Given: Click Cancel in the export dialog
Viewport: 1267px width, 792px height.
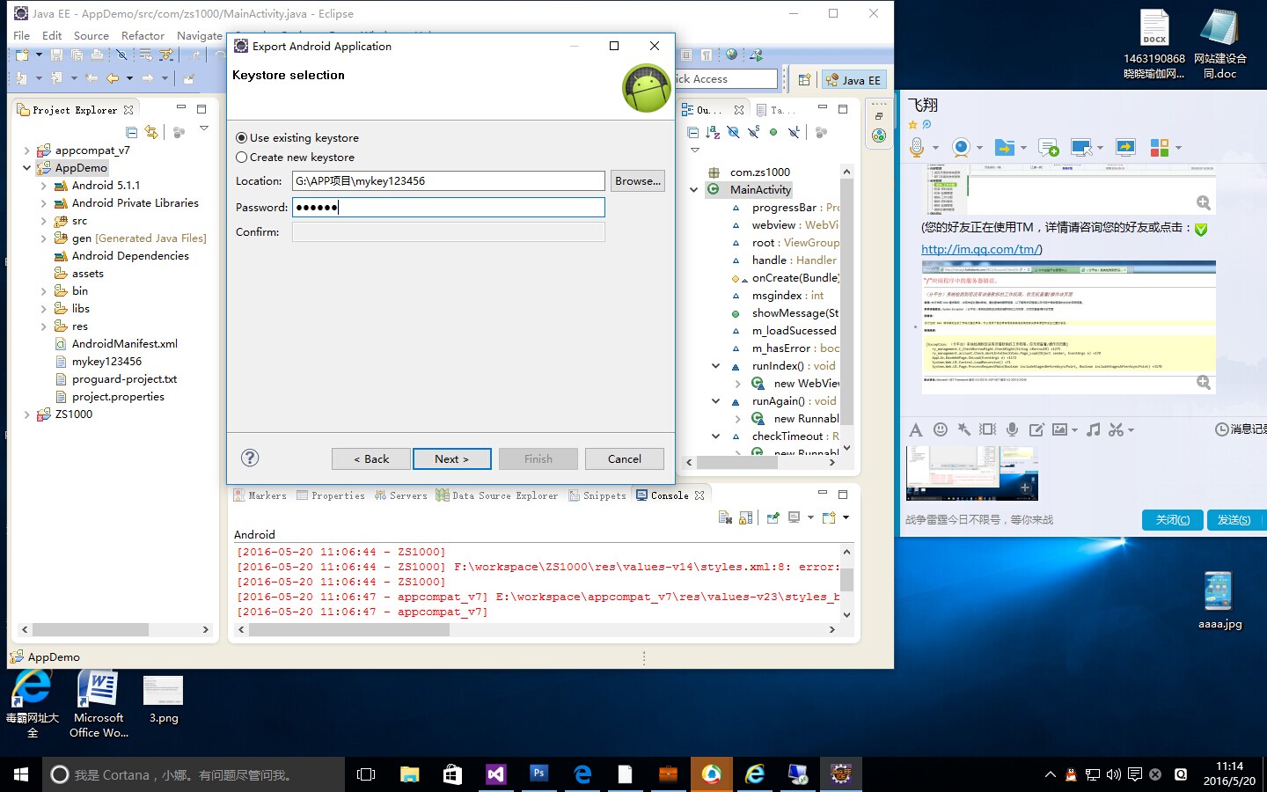Looking at the screenshot, I should [625, 459].
